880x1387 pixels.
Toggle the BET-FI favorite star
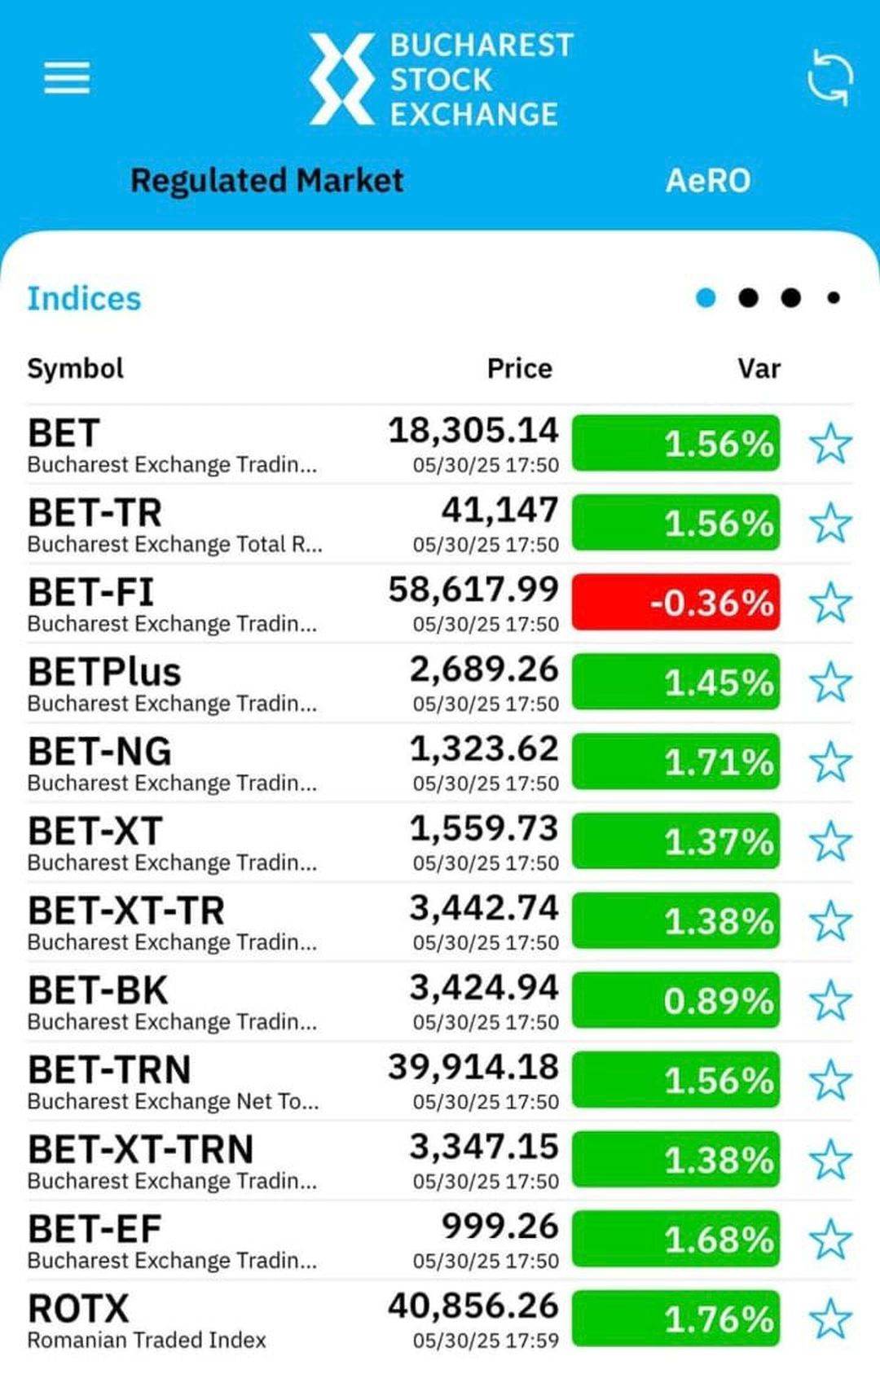click(x=830, y=603)
